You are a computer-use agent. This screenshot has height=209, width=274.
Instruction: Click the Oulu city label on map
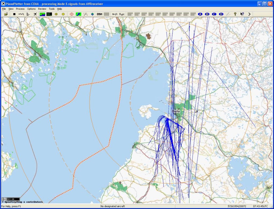click(x=176, y=111)
